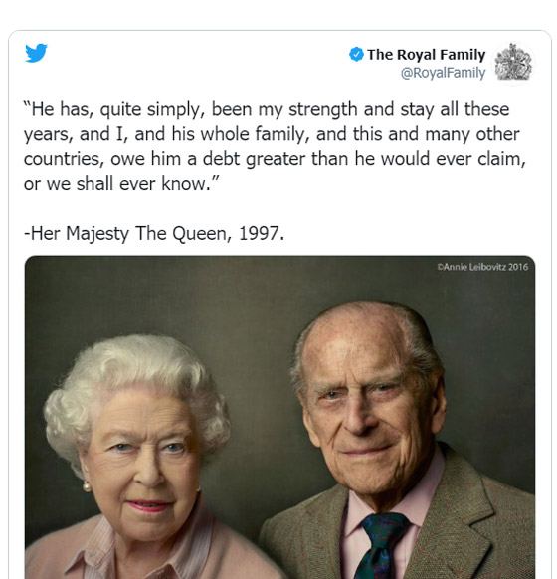
Task: Click the woman's pearl earring
Action: pos(88,487)
